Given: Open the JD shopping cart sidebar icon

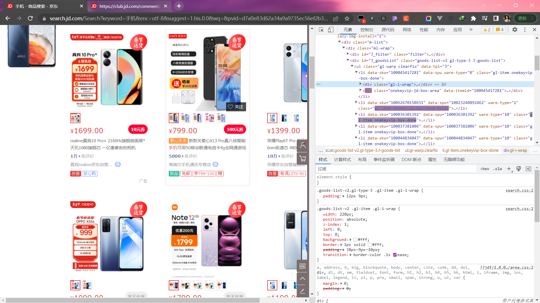Looking at the screenshot, I should (x=303, y=159).
